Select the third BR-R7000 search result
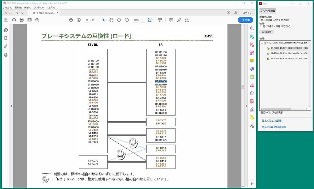 [288, 58]
